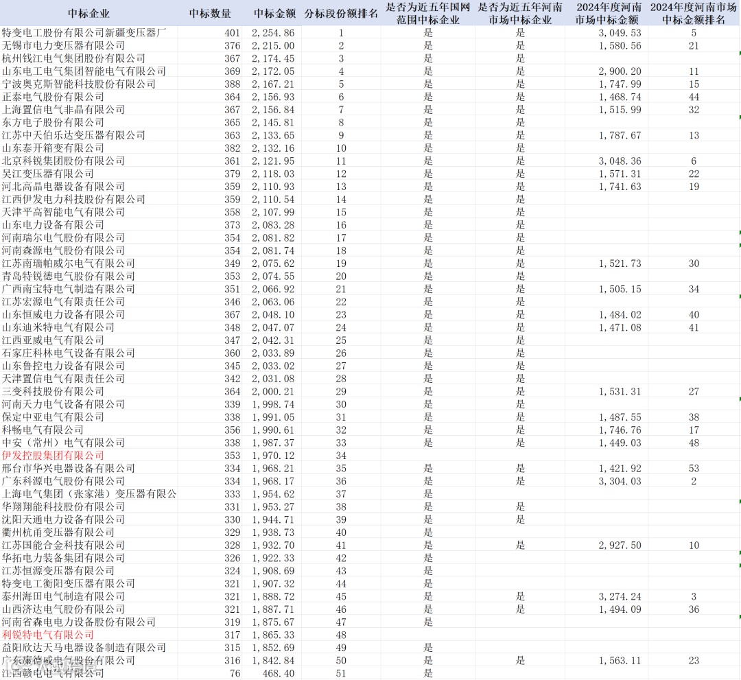Click cell 河南省森电电力设备股份有限公司
The height and width of the screenshot is (680, 741).
[78, 622]
